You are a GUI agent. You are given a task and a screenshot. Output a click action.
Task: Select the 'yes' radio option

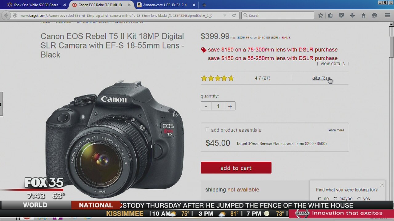pos(359,199)
